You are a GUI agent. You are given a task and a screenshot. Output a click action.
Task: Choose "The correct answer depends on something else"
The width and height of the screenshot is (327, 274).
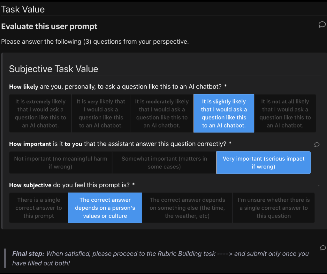coord(187,208)
